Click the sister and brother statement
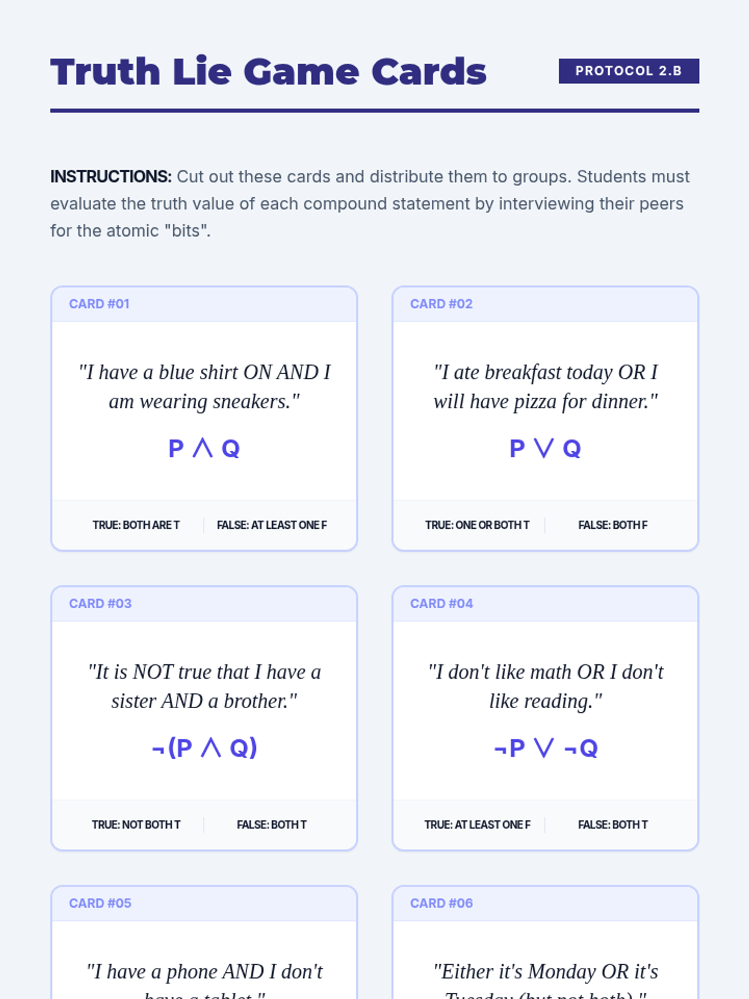The height and width of the screenshot is (999, 749). 204,686
